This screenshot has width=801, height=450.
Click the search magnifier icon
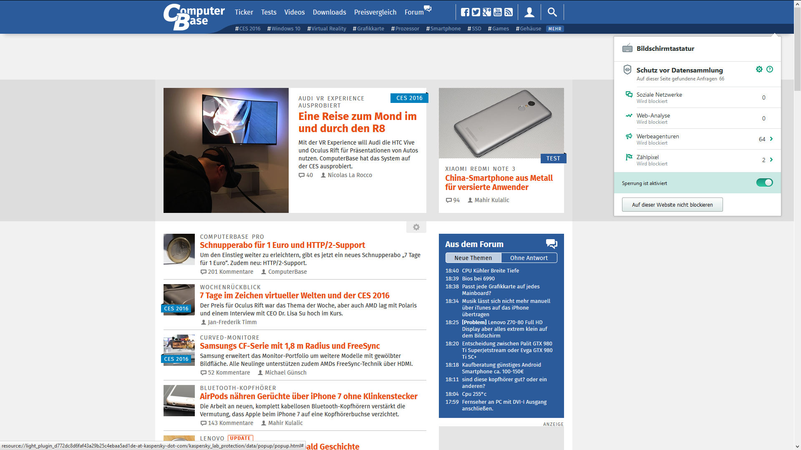[x=552, y=12]
